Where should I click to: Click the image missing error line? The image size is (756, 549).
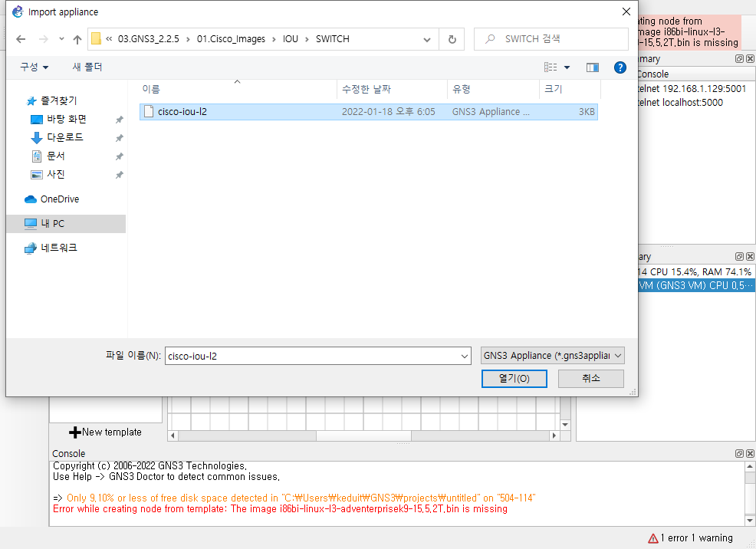tap(280, 509)
